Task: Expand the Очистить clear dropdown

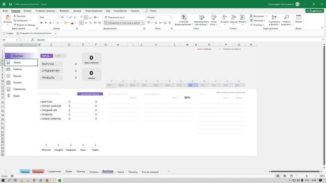Action: point(263,25)
